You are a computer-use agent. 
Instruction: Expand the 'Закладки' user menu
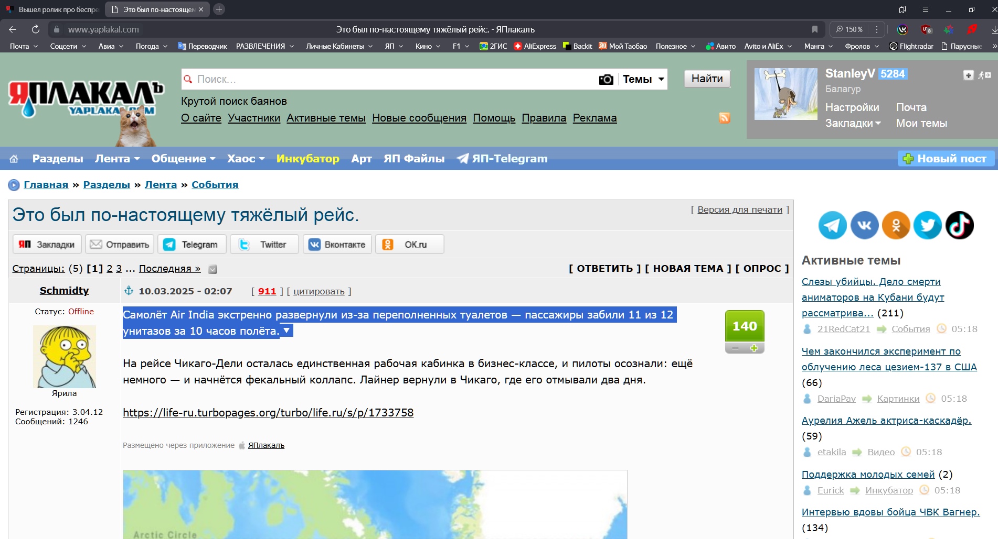[x=853, y=123]
